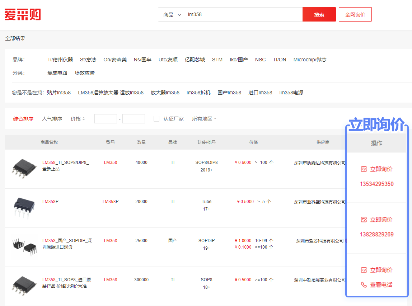The image size is (412, 306).
Task: Click suggested search 进口lm358
Action: click(x=260, y=93)
